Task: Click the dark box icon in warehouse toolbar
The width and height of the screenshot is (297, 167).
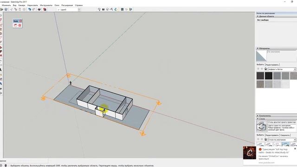Action: click(x=103, y=9)
